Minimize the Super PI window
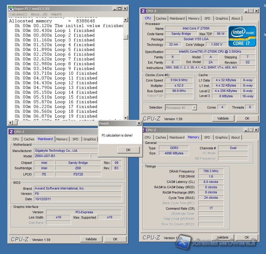The width and height of the screenshot is (266, 254). 114,9
